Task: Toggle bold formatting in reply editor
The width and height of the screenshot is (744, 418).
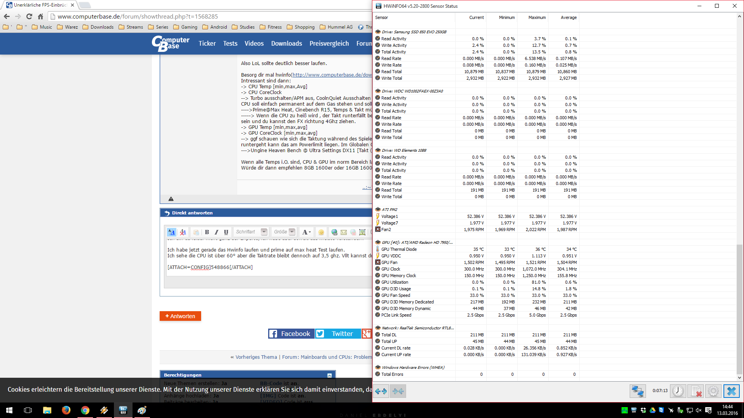Action: [x=207, y=232]
